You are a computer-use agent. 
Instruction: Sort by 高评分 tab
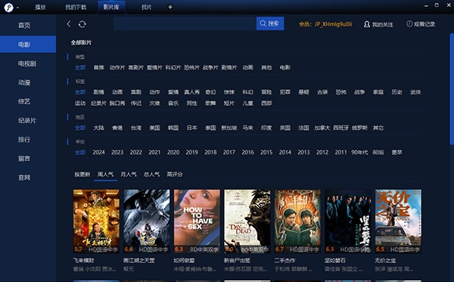175,175
